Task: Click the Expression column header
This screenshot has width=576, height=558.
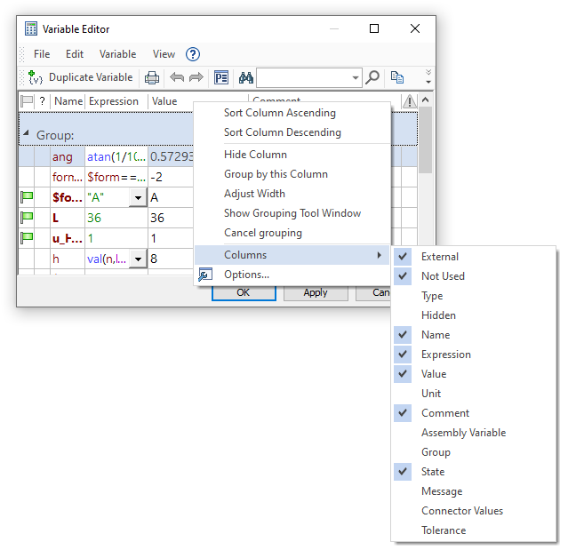Action: pos(116,101)
